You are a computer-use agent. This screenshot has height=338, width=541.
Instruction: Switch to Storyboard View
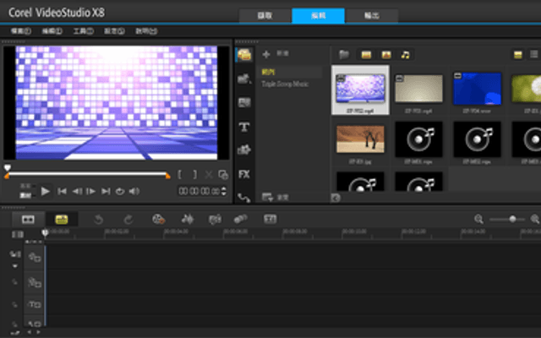pos(28,220)
